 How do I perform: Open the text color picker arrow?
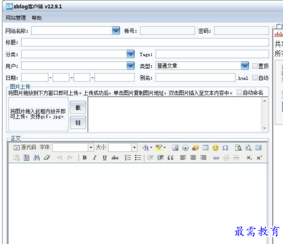click(151, 148)
